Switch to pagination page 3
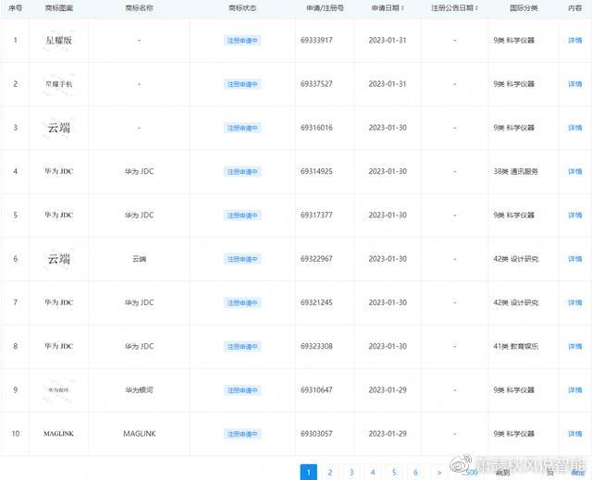This screenshot has height=480, width=592. [351, 472]
